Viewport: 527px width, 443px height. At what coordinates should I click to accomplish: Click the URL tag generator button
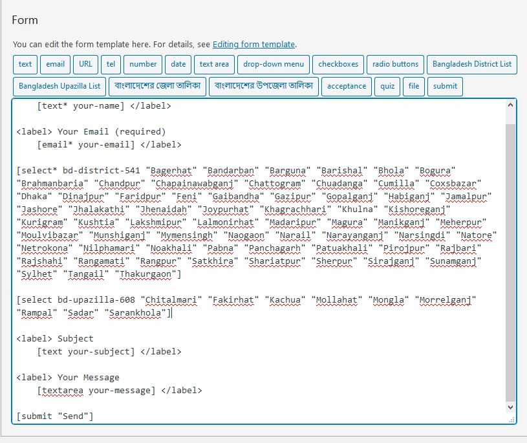[86, 64]
